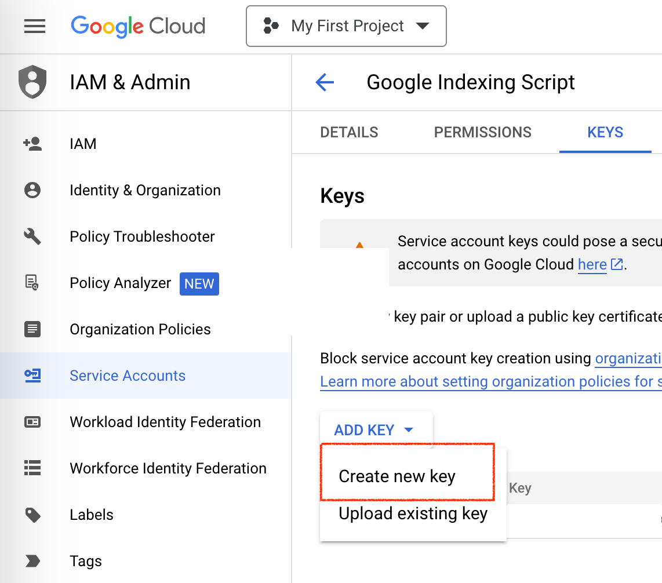Switch to the DETAILS tab

[349, 133]
